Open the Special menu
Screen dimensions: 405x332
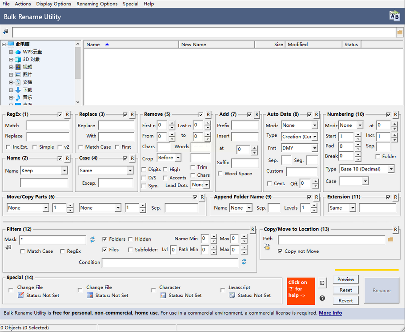[130, 4]
